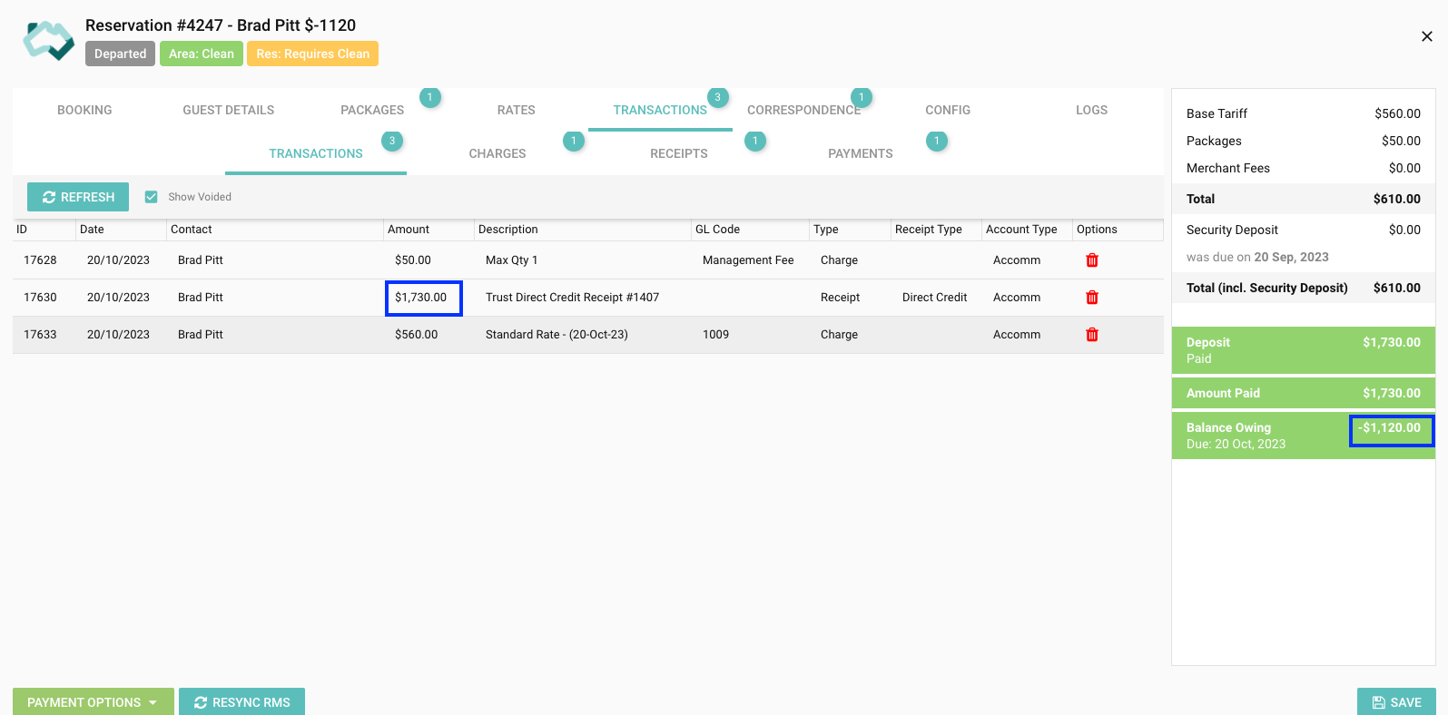Open the Guest Details tab
1448x715 pixels.
pyautogui.click(x=228, y=110)
